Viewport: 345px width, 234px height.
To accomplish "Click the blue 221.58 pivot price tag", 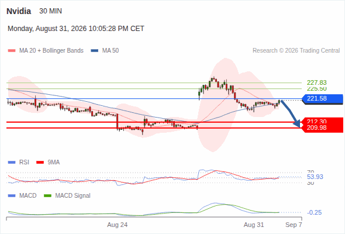I will point(323,99).
